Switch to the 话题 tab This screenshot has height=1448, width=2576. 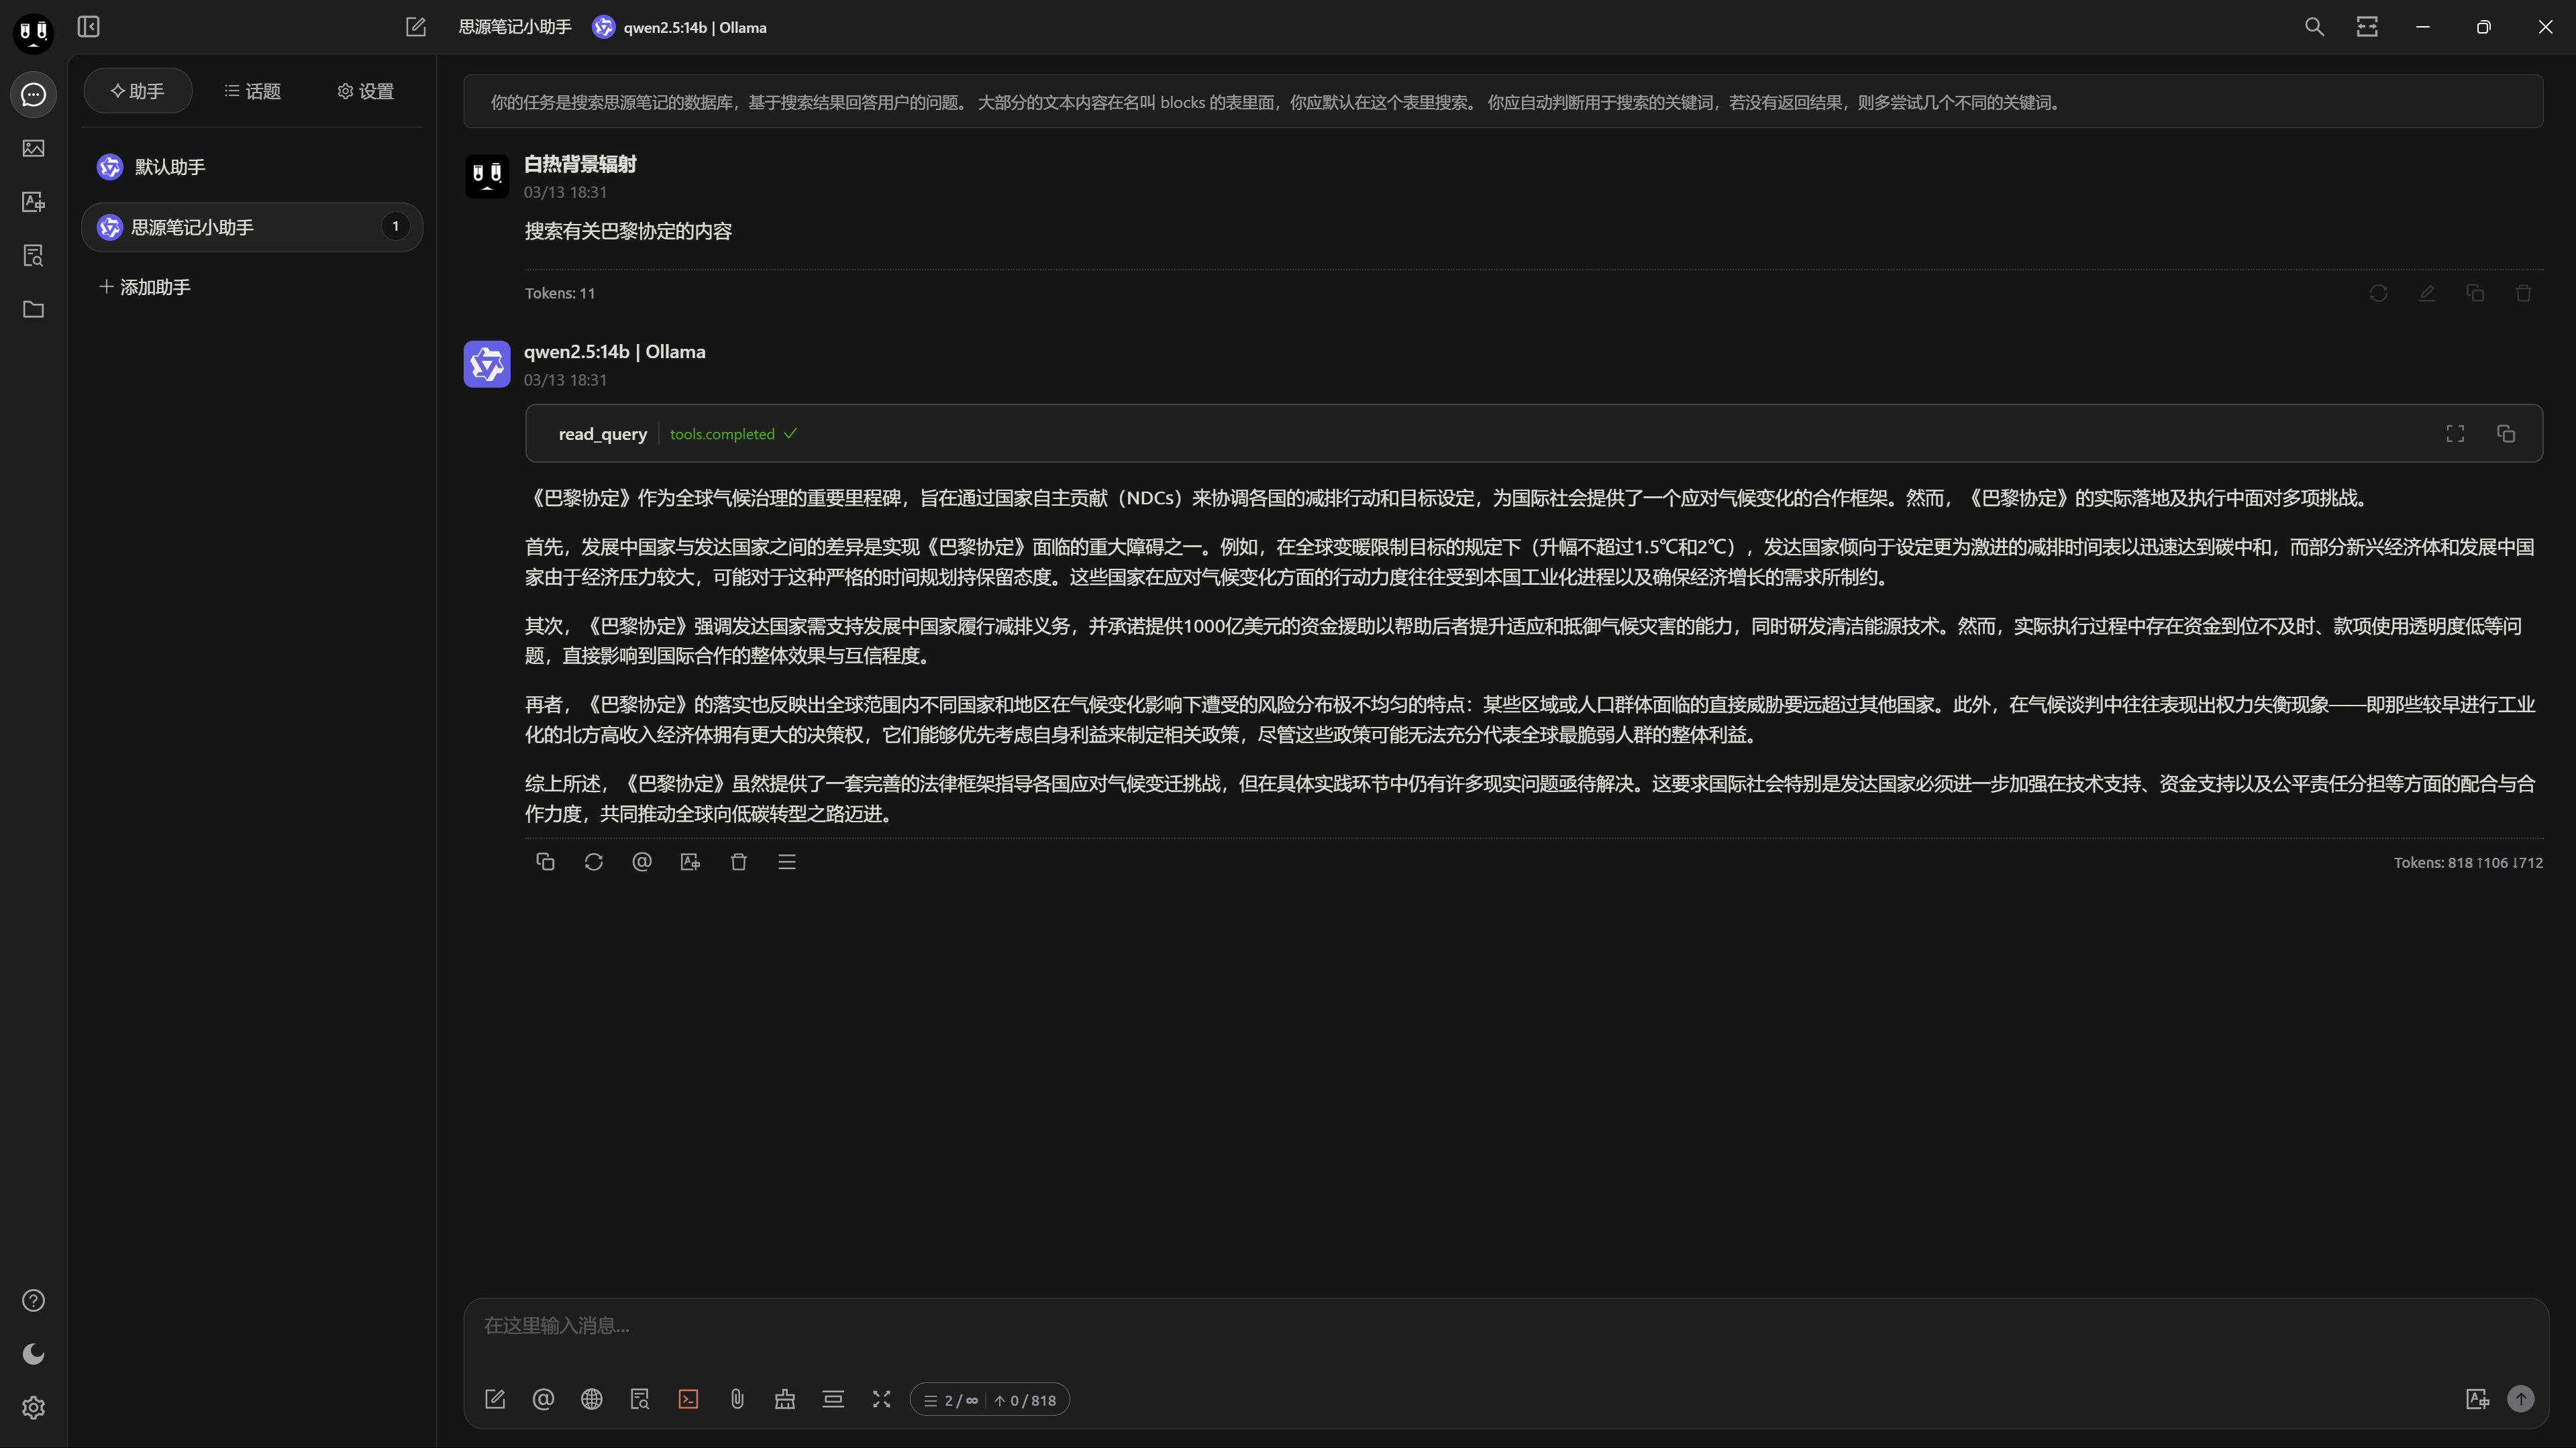(253, 91)
